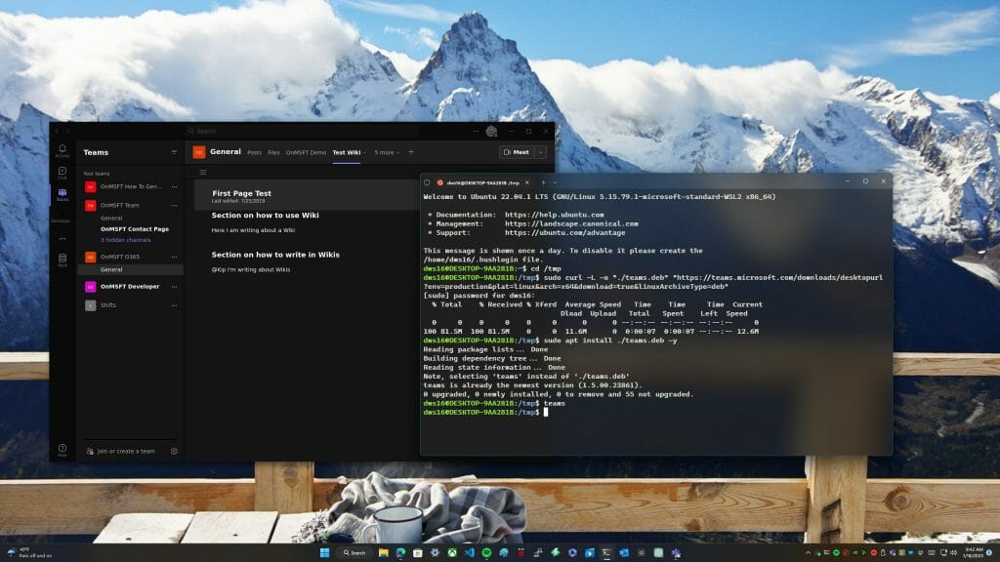The height and width of the screenshot is (562, 1000).
Task: Switch to the OnMSFT Demo tab
Action: pyautogui.click(x=306, y=152)
